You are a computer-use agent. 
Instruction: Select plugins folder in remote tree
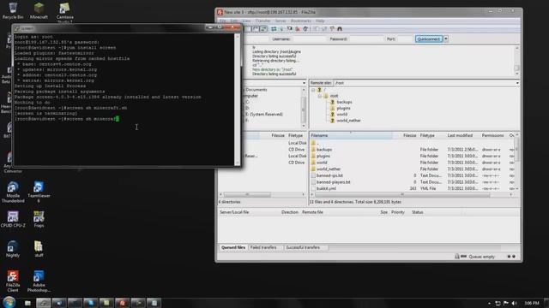click(x=343, y=109)
